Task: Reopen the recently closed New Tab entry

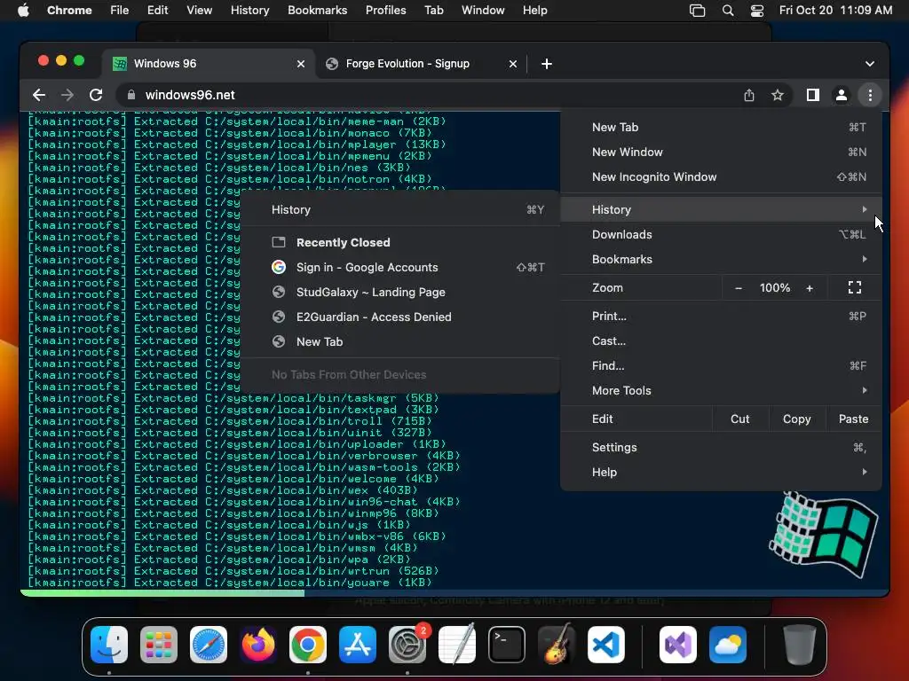Action: (x=400, y=342)
